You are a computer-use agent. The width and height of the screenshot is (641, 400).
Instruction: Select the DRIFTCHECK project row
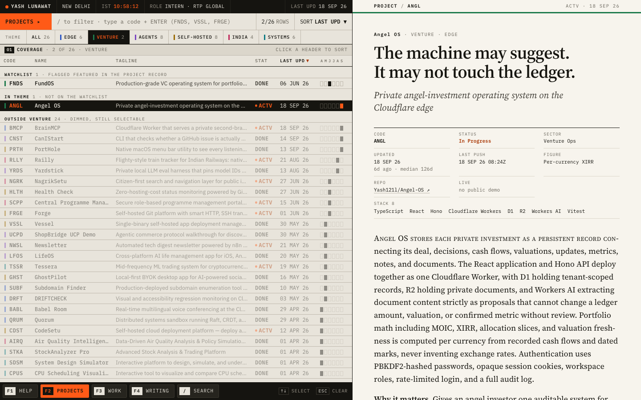[176, 299]
